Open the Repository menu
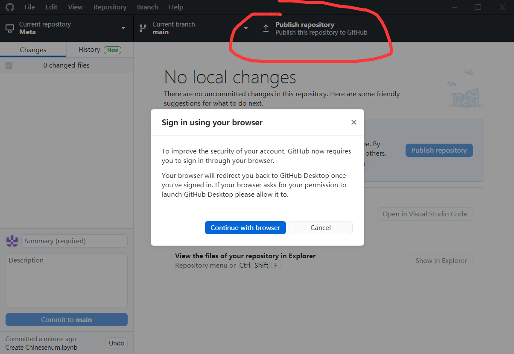514x354 pixels. 110,7
